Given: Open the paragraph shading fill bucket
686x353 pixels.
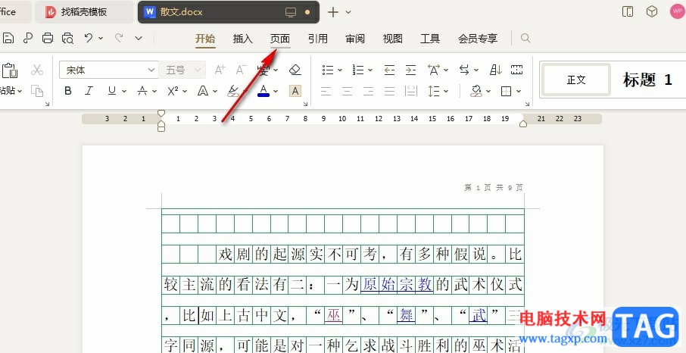Looking at the screenshot, I should (476, 91).
